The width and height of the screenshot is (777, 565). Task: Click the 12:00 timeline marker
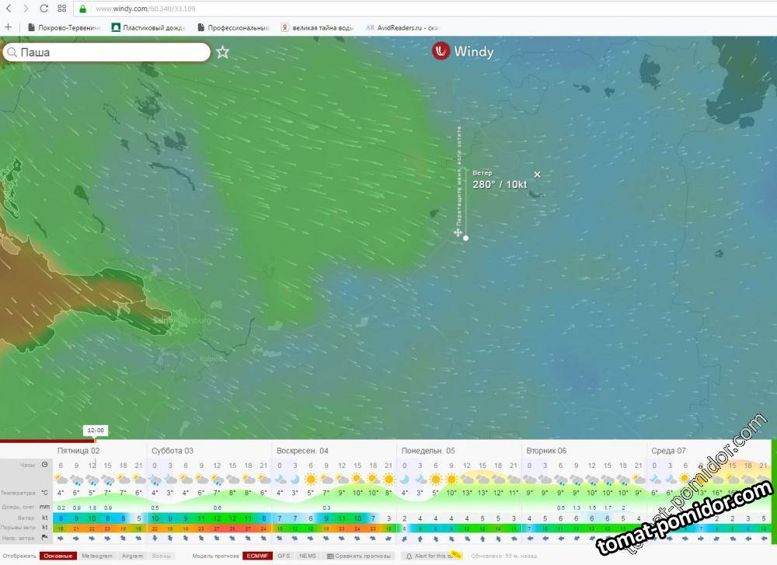click(96, 430)
